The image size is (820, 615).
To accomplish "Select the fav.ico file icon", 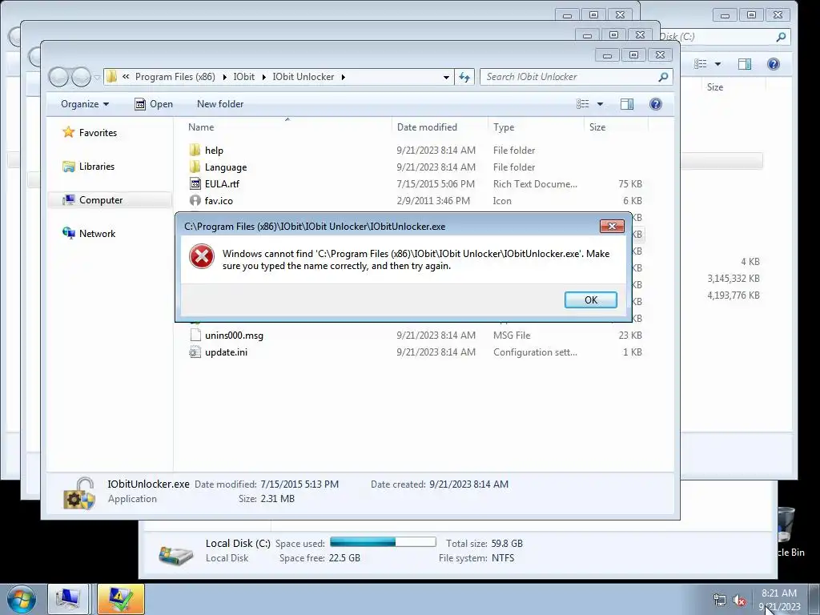I will coord(195,200).
